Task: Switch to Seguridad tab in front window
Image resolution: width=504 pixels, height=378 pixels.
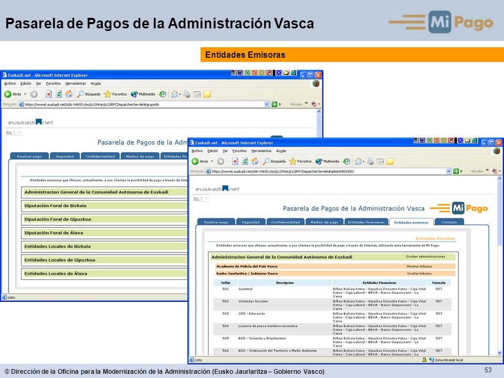Action: (251, 222)
